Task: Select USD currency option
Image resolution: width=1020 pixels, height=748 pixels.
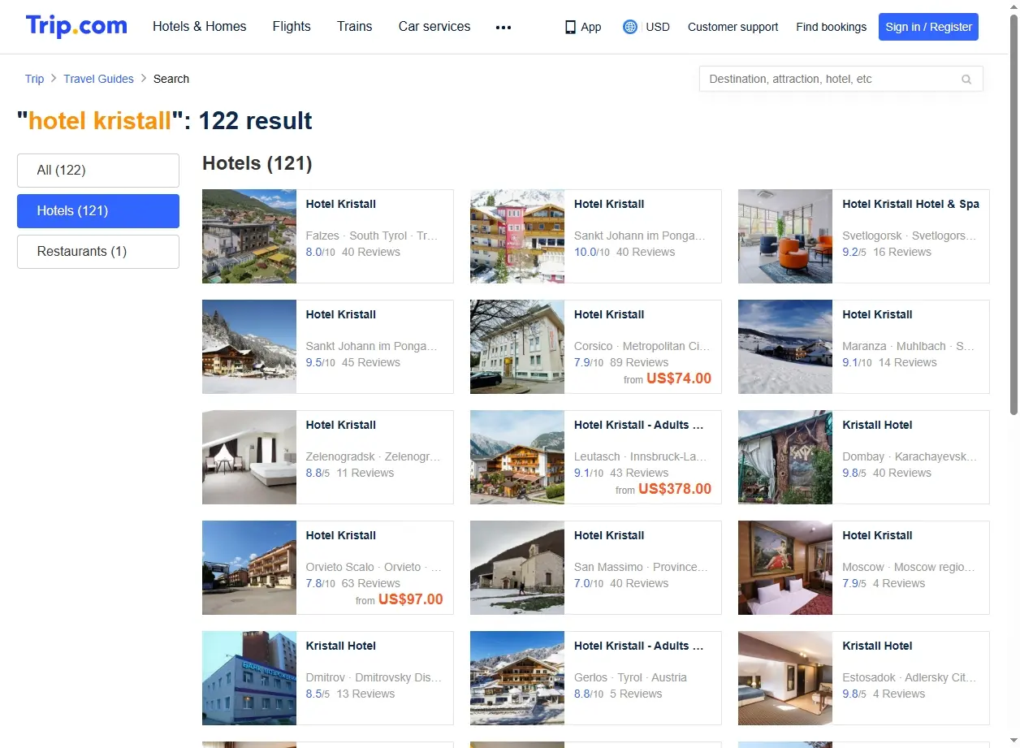Action: point(658,27)
